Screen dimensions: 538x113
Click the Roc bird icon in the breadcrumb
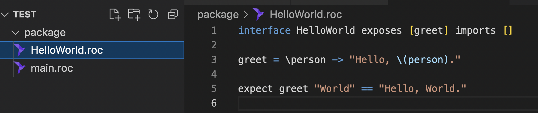(x=258, y=14)
